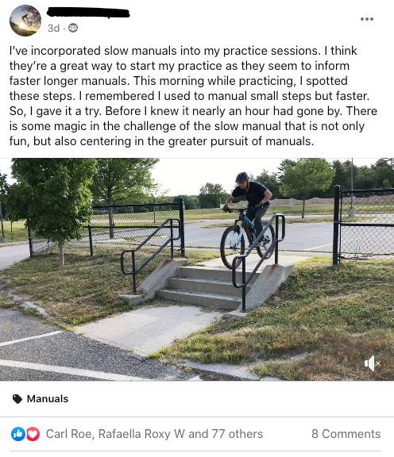
Task: Click the post text about slow manuals
Action: [x=193, y=96]
